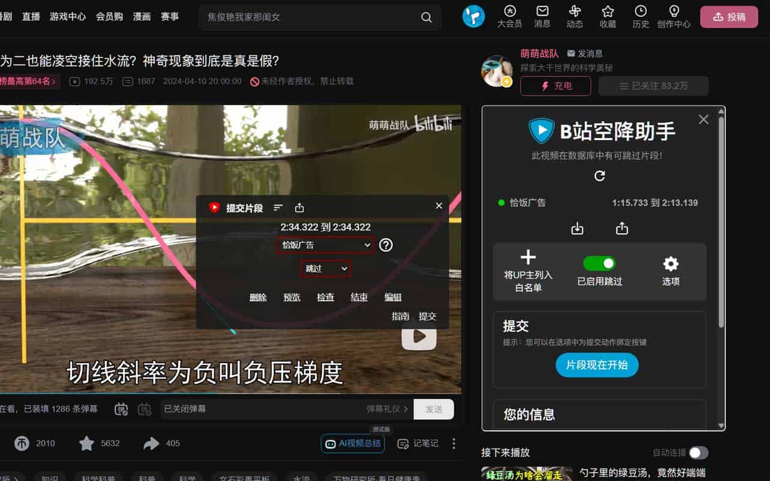Image resolution: width=770 pixels, height=481 pixels.
Task: Share the 恰饭广告 segment via export icon
Action: pyautogui.click(x=622, y=228)
